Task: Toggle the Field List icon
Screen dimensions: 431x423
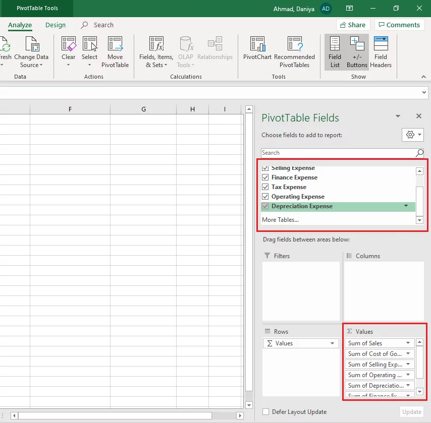Action: [x=335, y=50]
